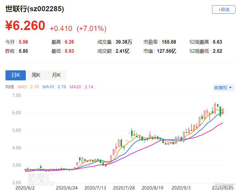Image resolution: width=237 pixels, height=191 pixels.
Task: Click the 2020/6/24 date axis label
Action: click(x=67, y=188)
